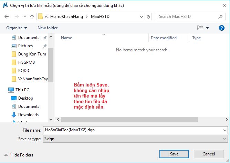This screenshot has width=230, height=163.
Task: Click the Refresh address bar icon
Action: click(x=148, y=17)
